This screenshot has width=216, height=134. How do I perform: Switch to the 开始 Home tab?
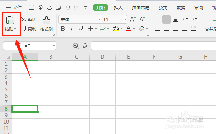tap(100, 8)
